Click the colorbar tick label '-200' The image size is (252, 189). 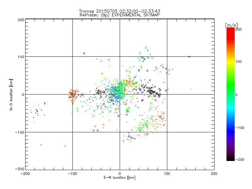240,159
